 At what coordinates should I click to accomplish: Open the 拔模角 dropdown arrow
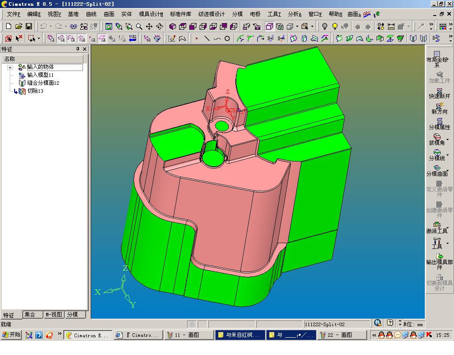448,140
